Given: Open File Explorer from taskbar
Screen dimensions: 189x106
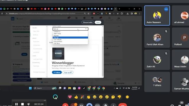Looking at the screenshot, I should tap(70, 88).
